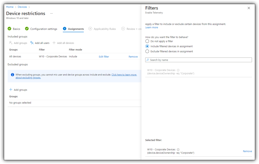Remove the All devices group assignment
Screen dimensions: 259x164
tap(133, 57)
